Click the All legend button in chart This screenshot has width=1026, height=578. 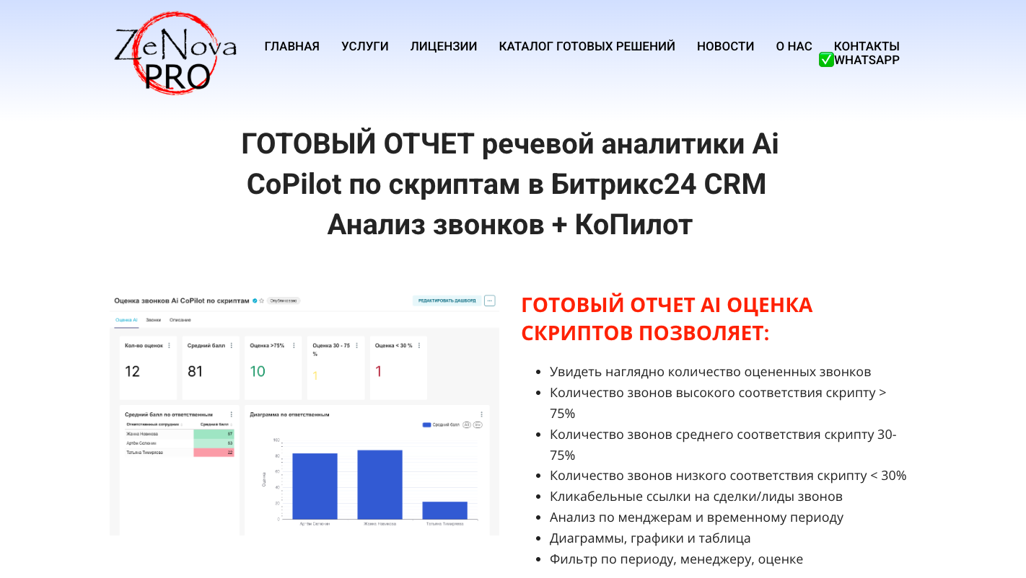(x=467, y=425)
